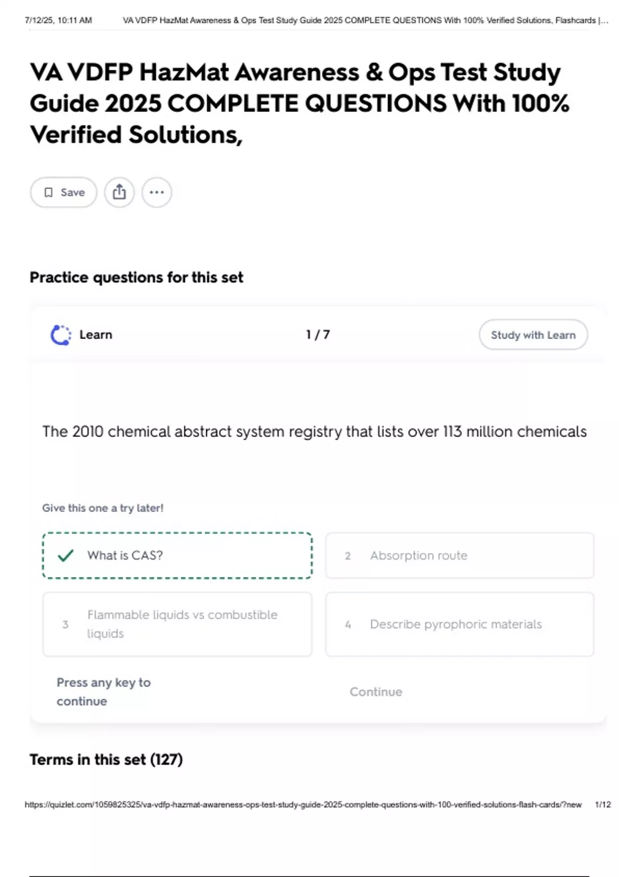Open the three-dot more options menu
This screenshot has width=619, height=877.
[157, 192]
